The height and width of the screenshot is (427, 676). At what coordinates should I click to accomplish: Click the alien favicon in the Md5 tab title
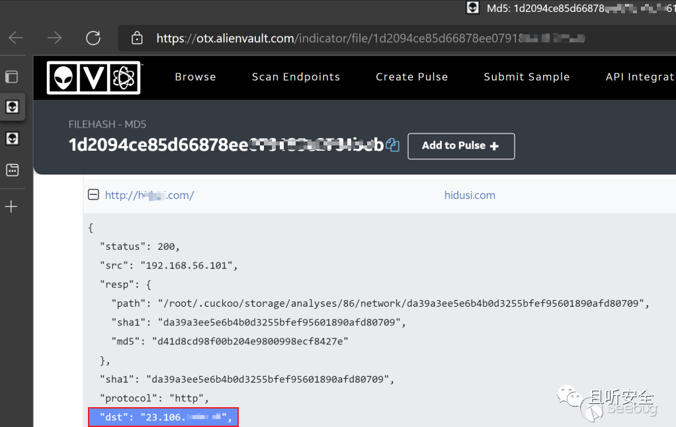[472, 8]
